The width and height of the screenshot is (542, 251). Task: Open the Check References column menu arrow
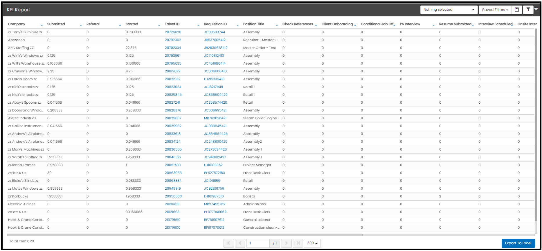pyautogui.click(x=316, y=25)
